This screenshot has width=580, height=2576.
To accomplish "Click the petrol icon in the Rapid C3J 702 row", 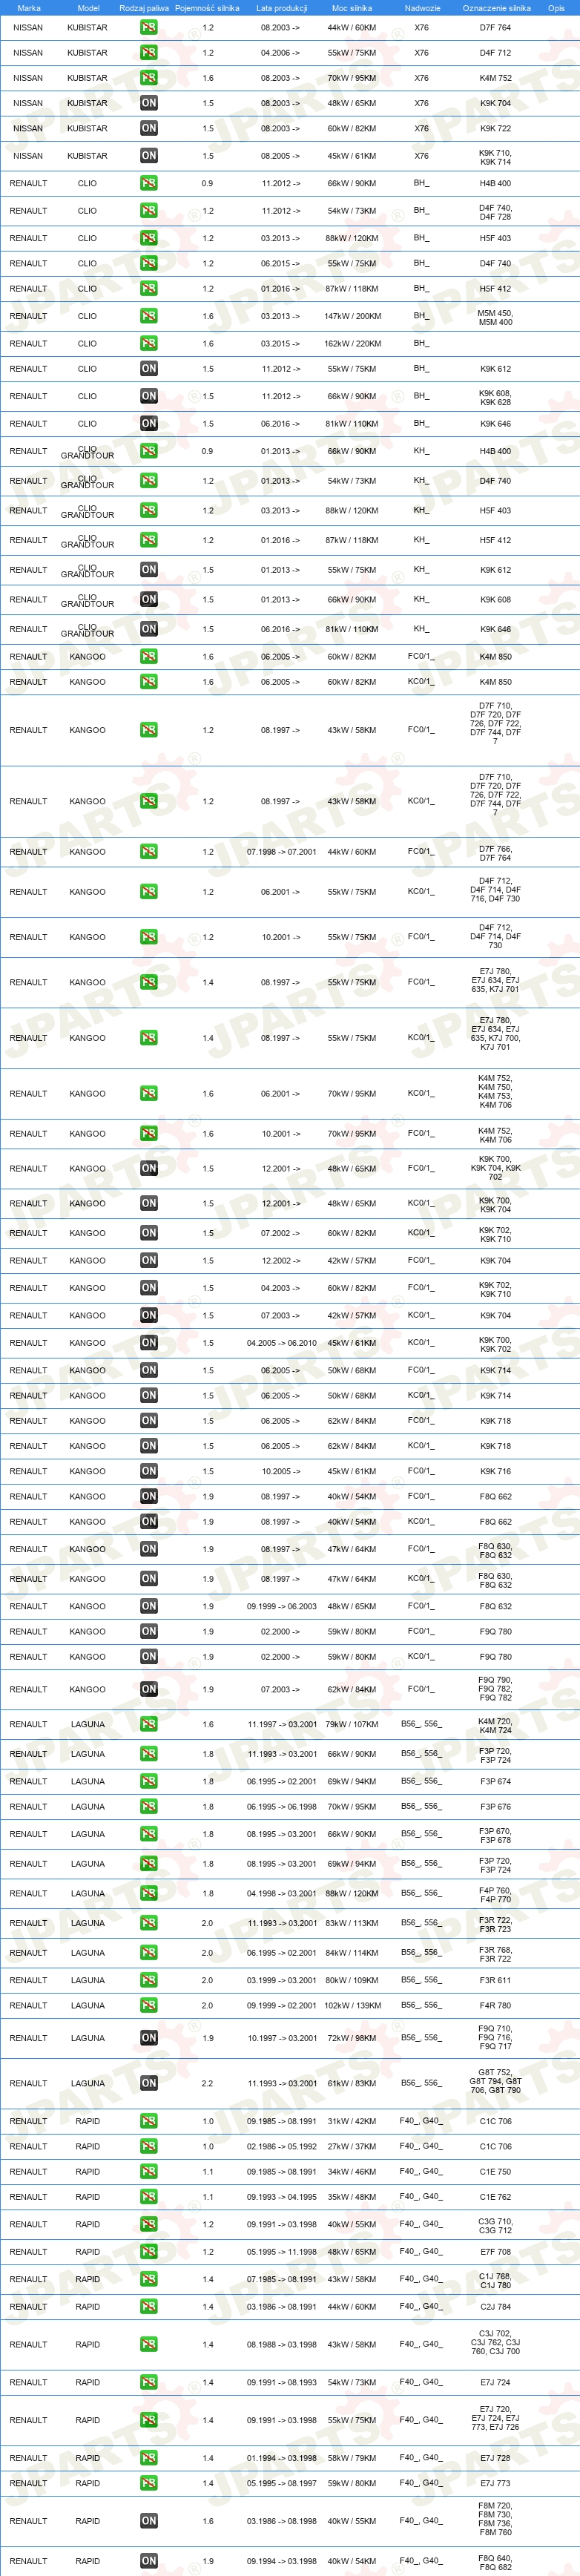I will tap(148, 2344).
